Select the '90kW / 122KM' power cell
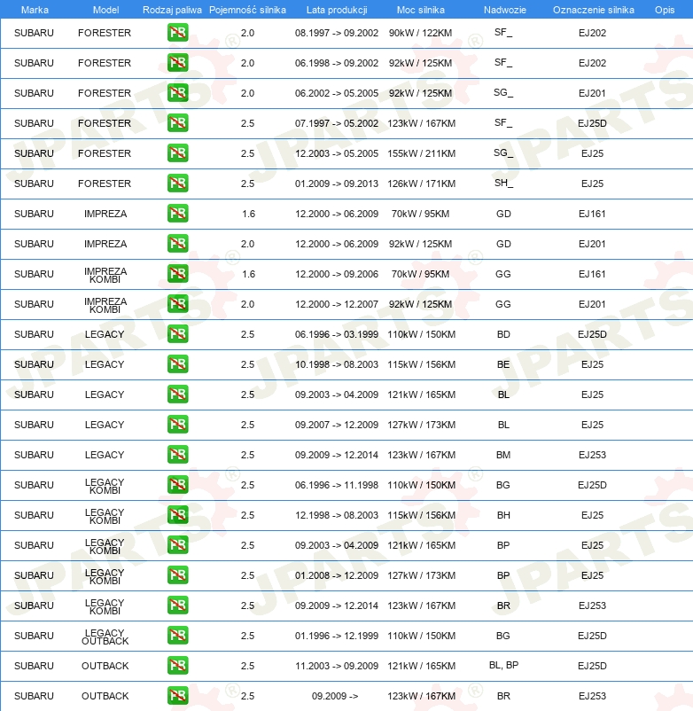Screen dimensions: 693x711 click(421, 33)
